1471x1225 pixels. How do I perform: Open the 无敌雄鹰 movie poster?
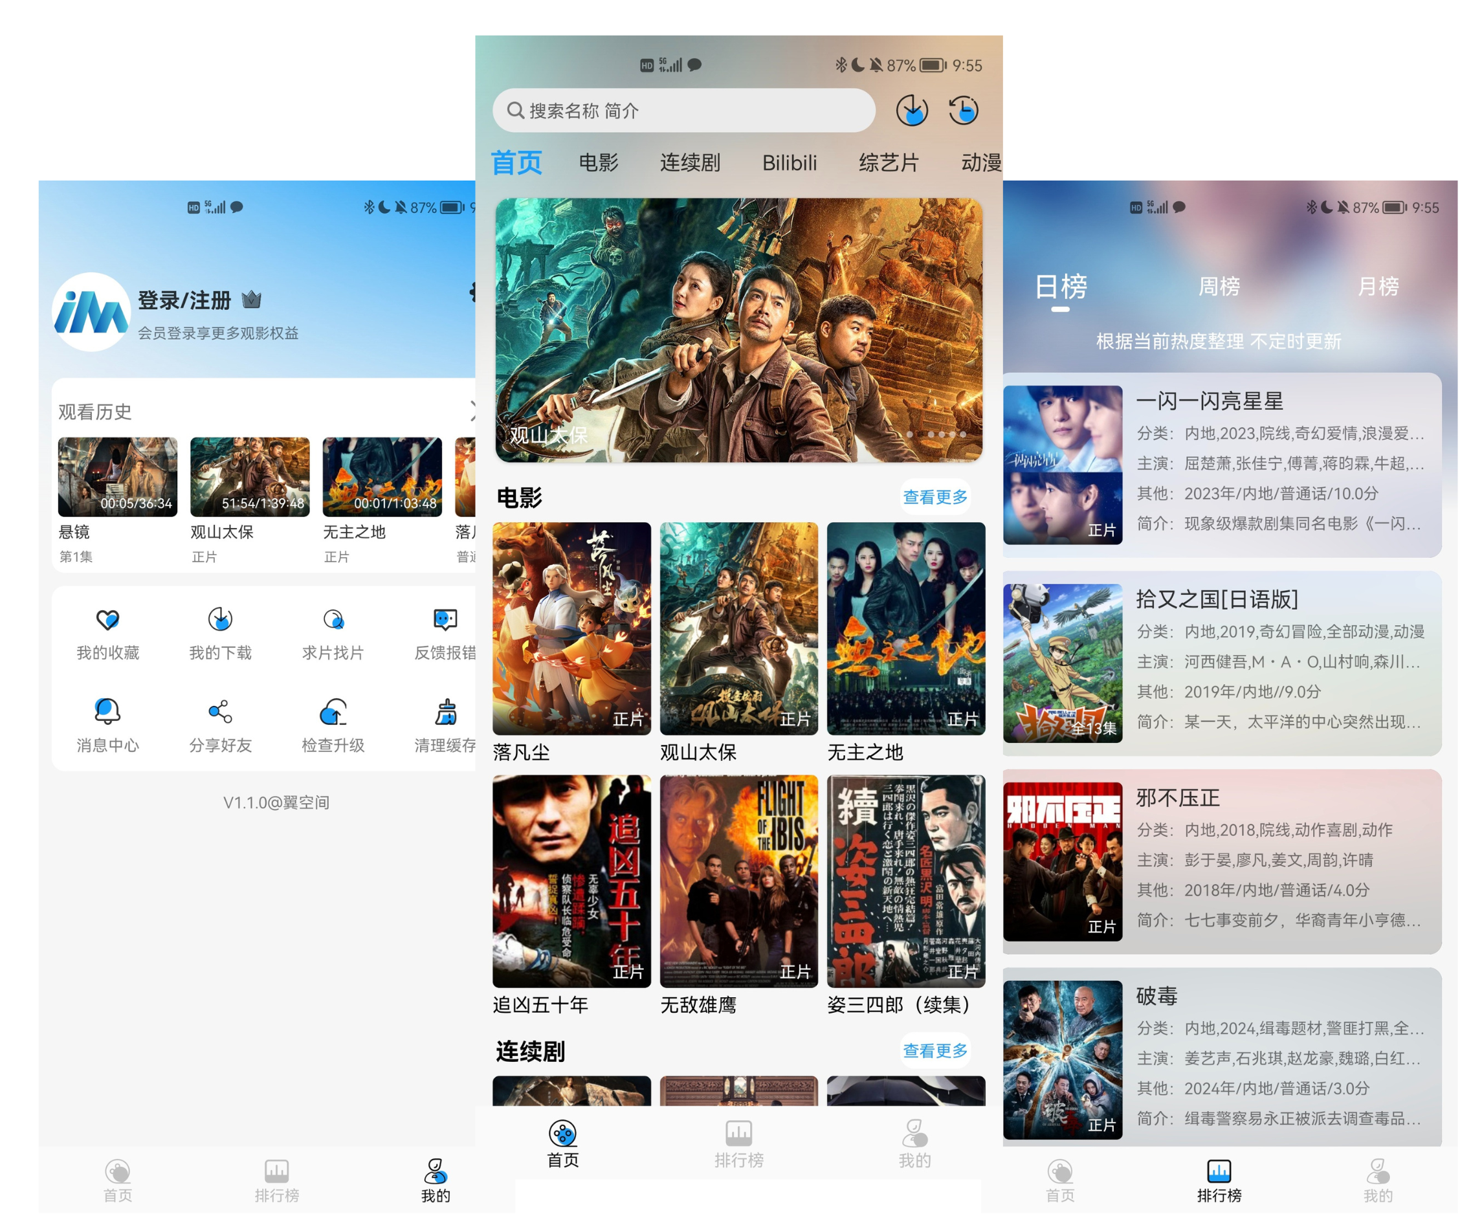738,881
